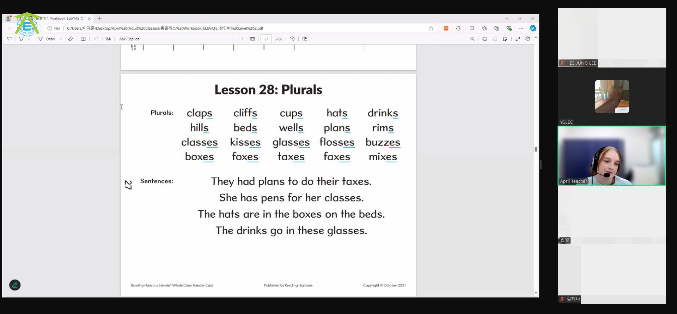This screenshot has height=314, width=677.
Task: Toggle Split screen in browser toolbar
Action: 472,28
